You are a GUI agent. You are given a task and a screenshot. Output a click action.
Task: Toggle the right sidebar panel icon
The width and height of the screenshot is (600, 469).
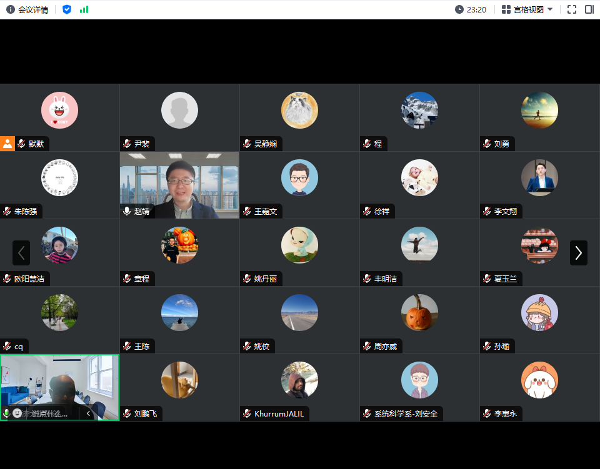(x=589, y=9)
